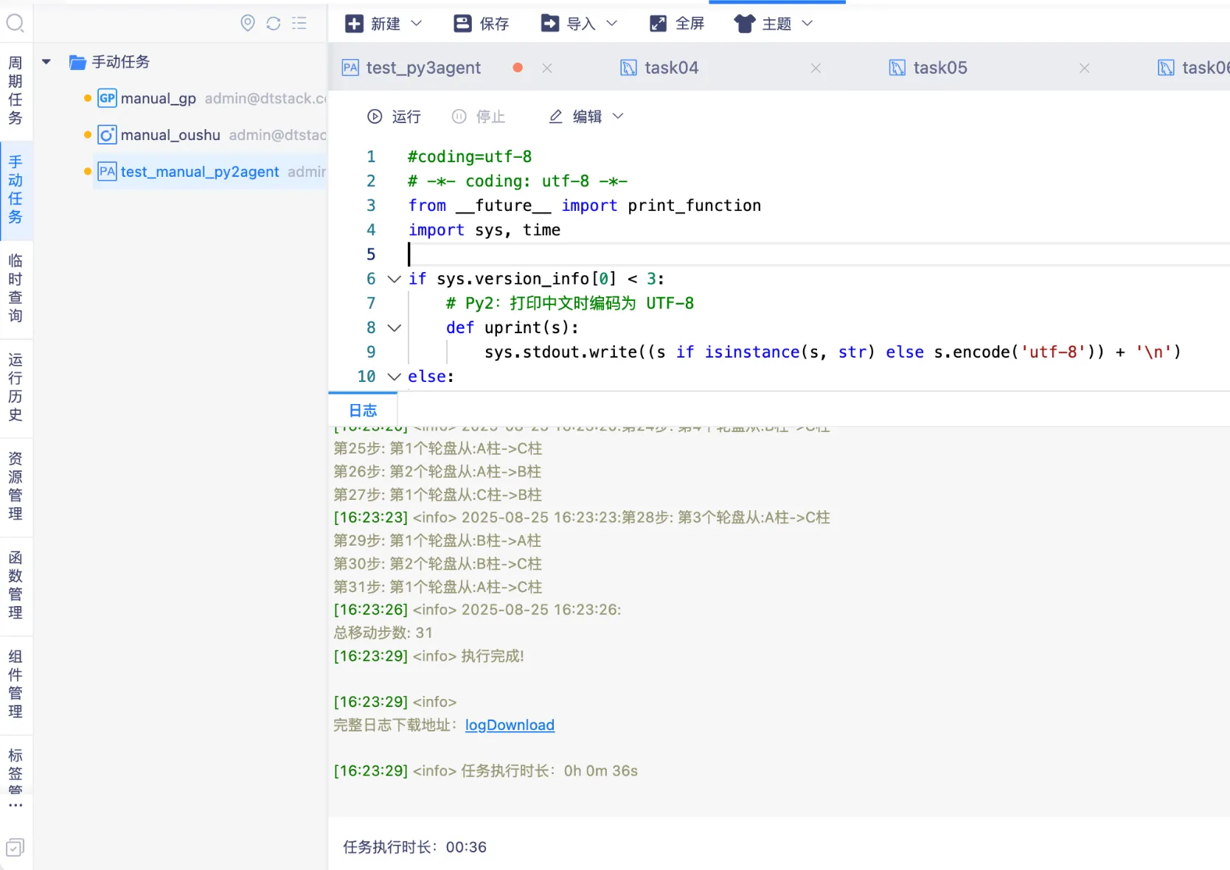Click the logDownload link

point(510,725)
